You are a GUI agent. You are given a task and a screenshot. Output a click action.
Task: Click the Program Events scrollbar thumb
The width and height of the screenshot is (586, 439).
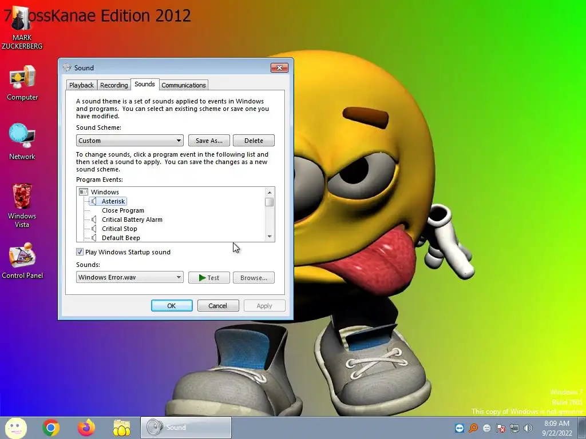270,202
